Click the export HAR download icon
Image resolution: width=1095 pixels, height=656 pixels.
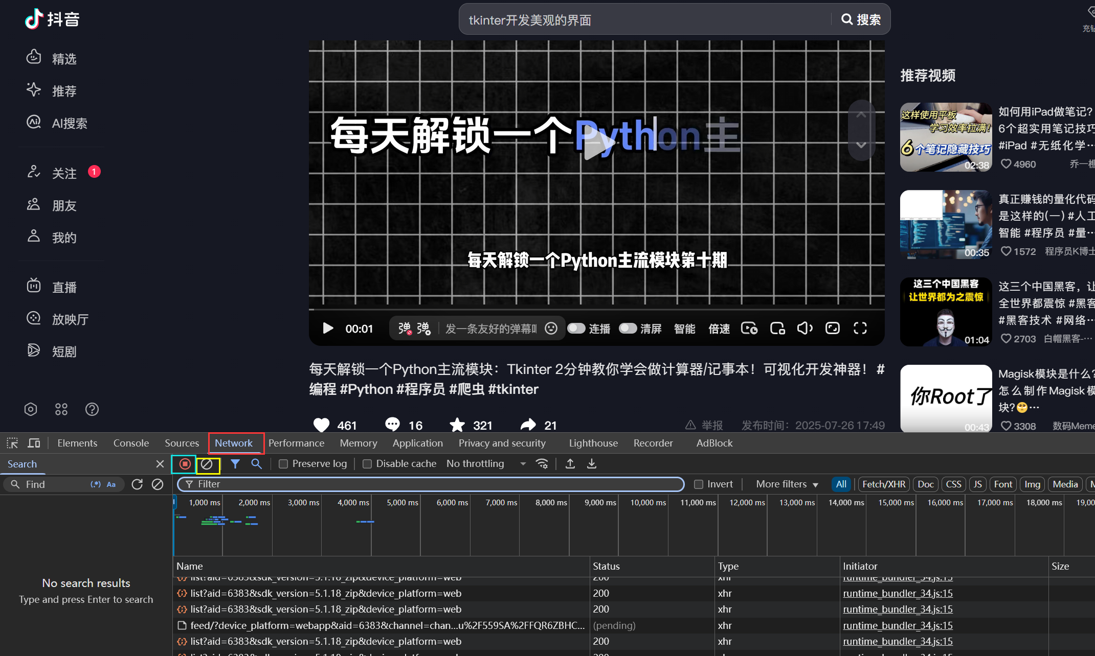592,464
